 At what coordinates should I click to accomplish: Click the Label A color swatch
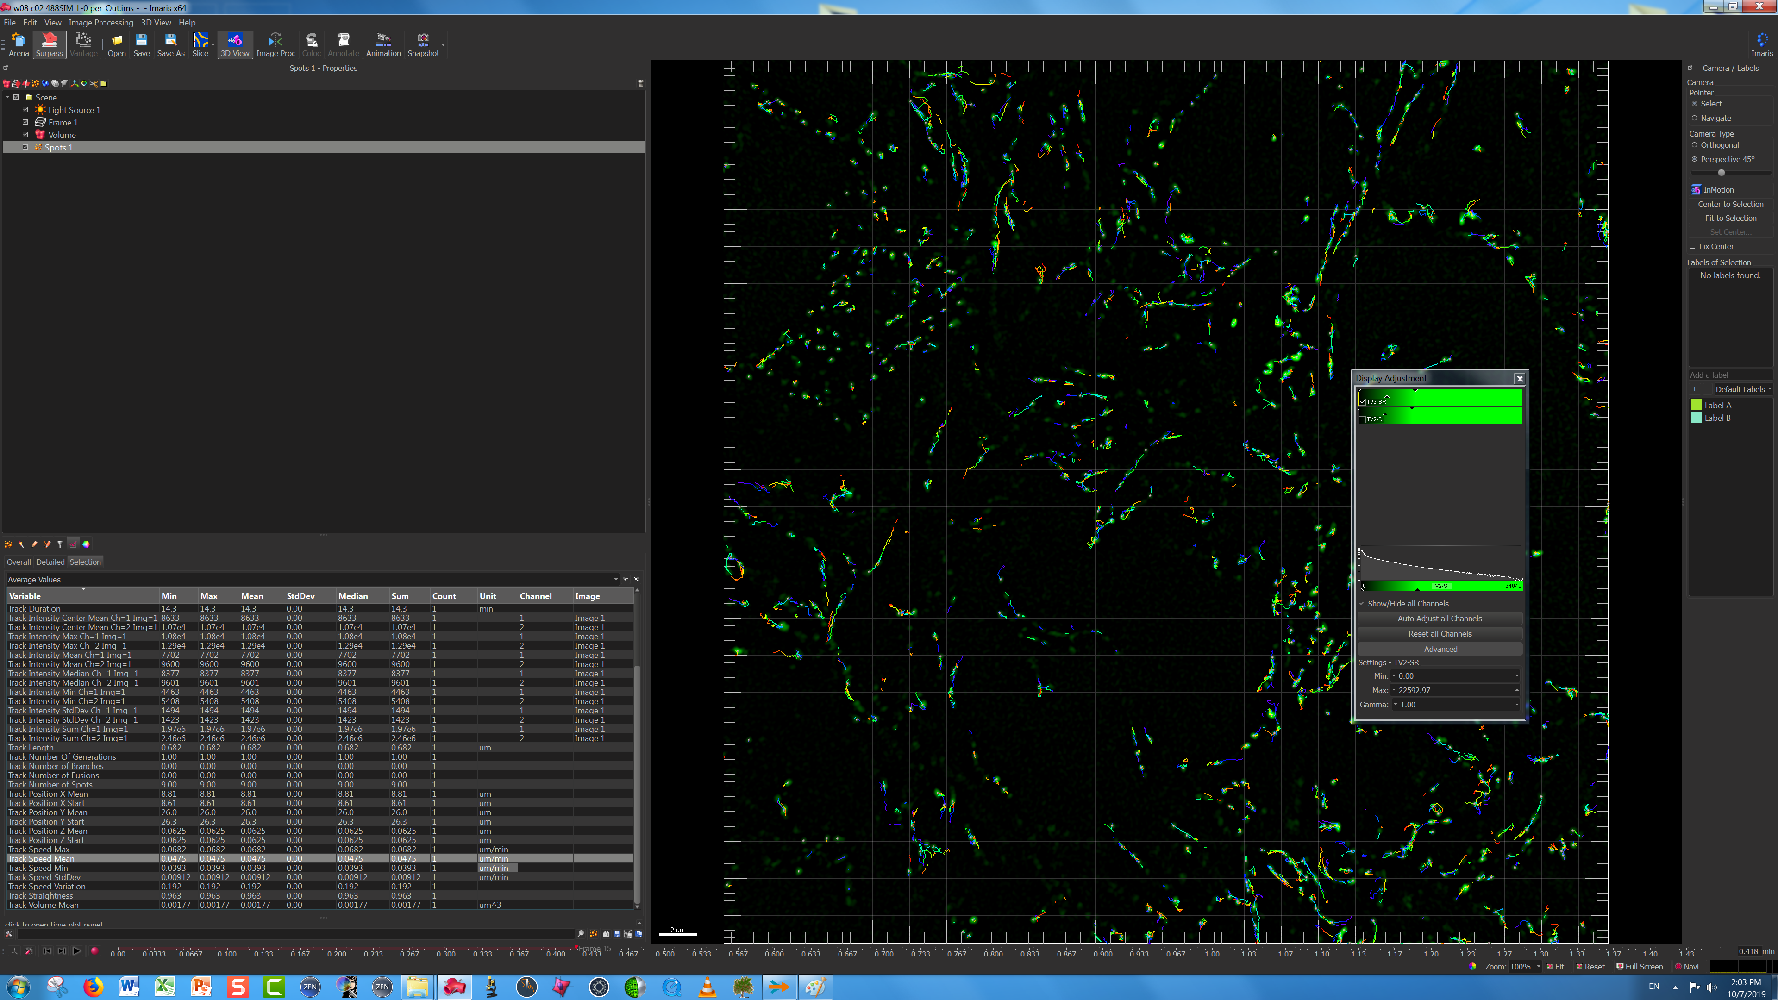coord(1696,405)
